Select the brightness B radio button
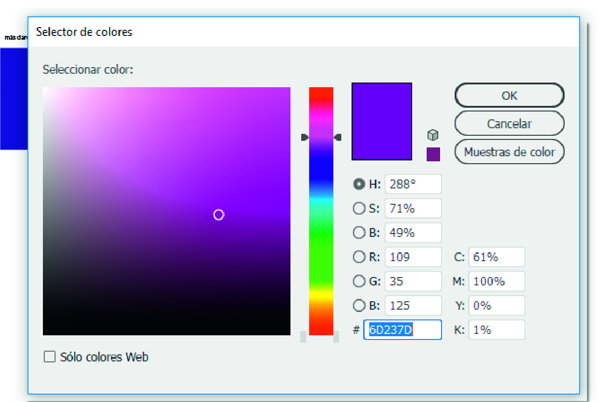Viewport: 601px width, 402px height. point(359,233)
